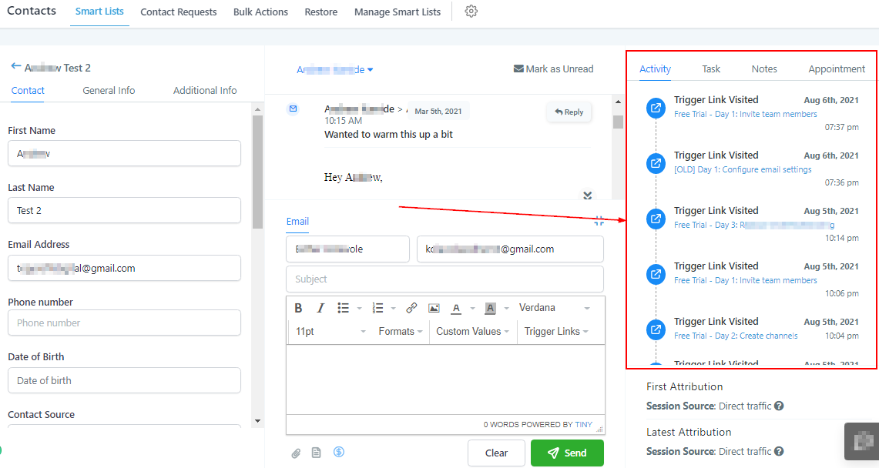The width and height of the screenshot is (879, 468).
Task: Click the Bold formatting icon
Action: (x=298, y=308)
